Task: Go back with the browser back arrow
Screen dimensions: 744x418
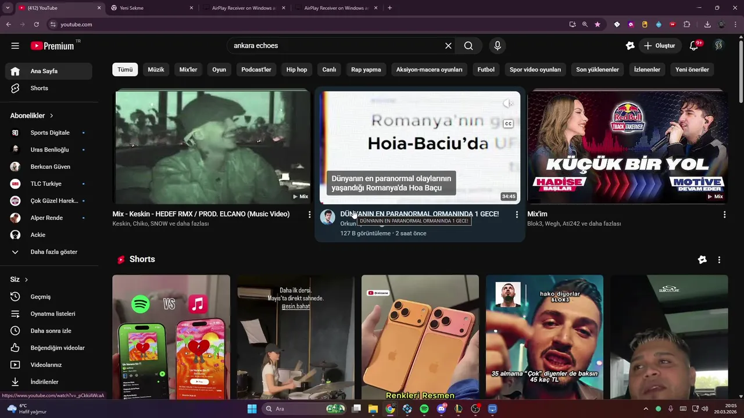Action: (8, 24)
